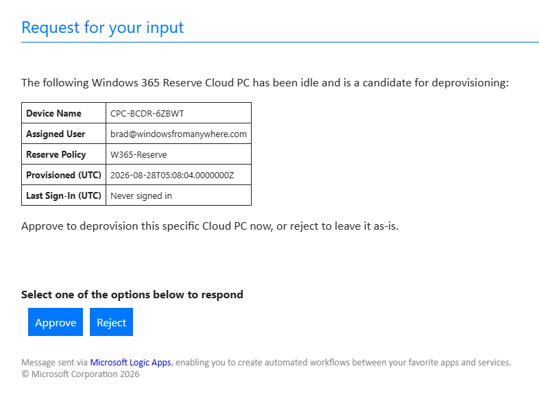Click the 'Approve to deprovision this specific' sentence
Screen dimensions: 539x397
pos(210,226)
